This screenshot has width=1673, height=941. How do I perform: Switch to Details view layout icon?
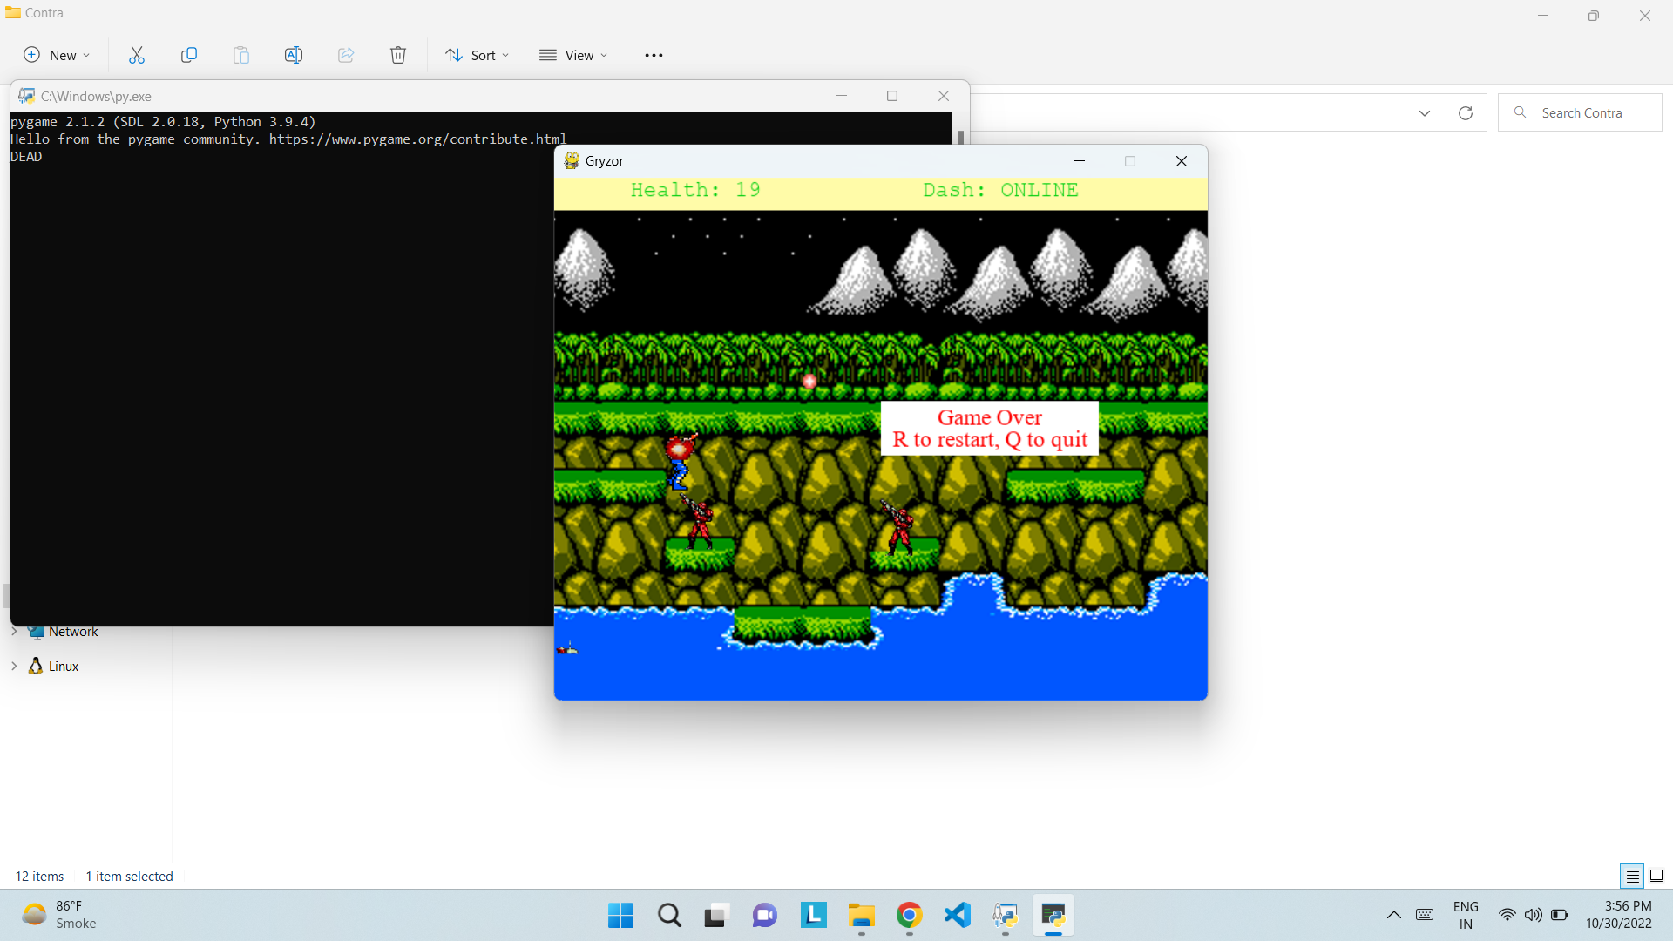tap(1632, 876)
